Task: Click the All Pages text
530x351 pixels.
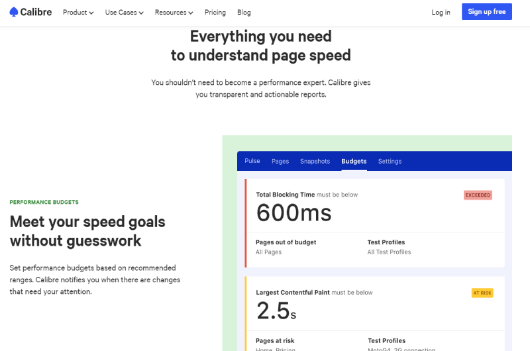Action: 268,252
